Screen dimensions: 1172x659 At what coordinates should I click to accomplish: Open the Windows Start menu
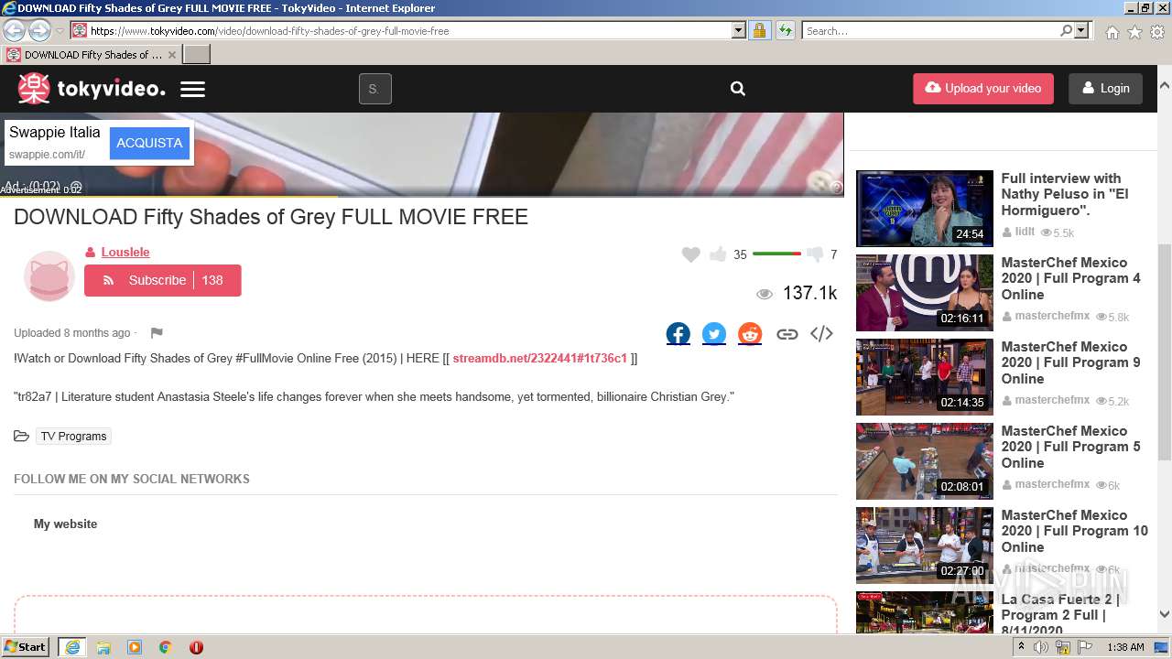tap(26, 647)
